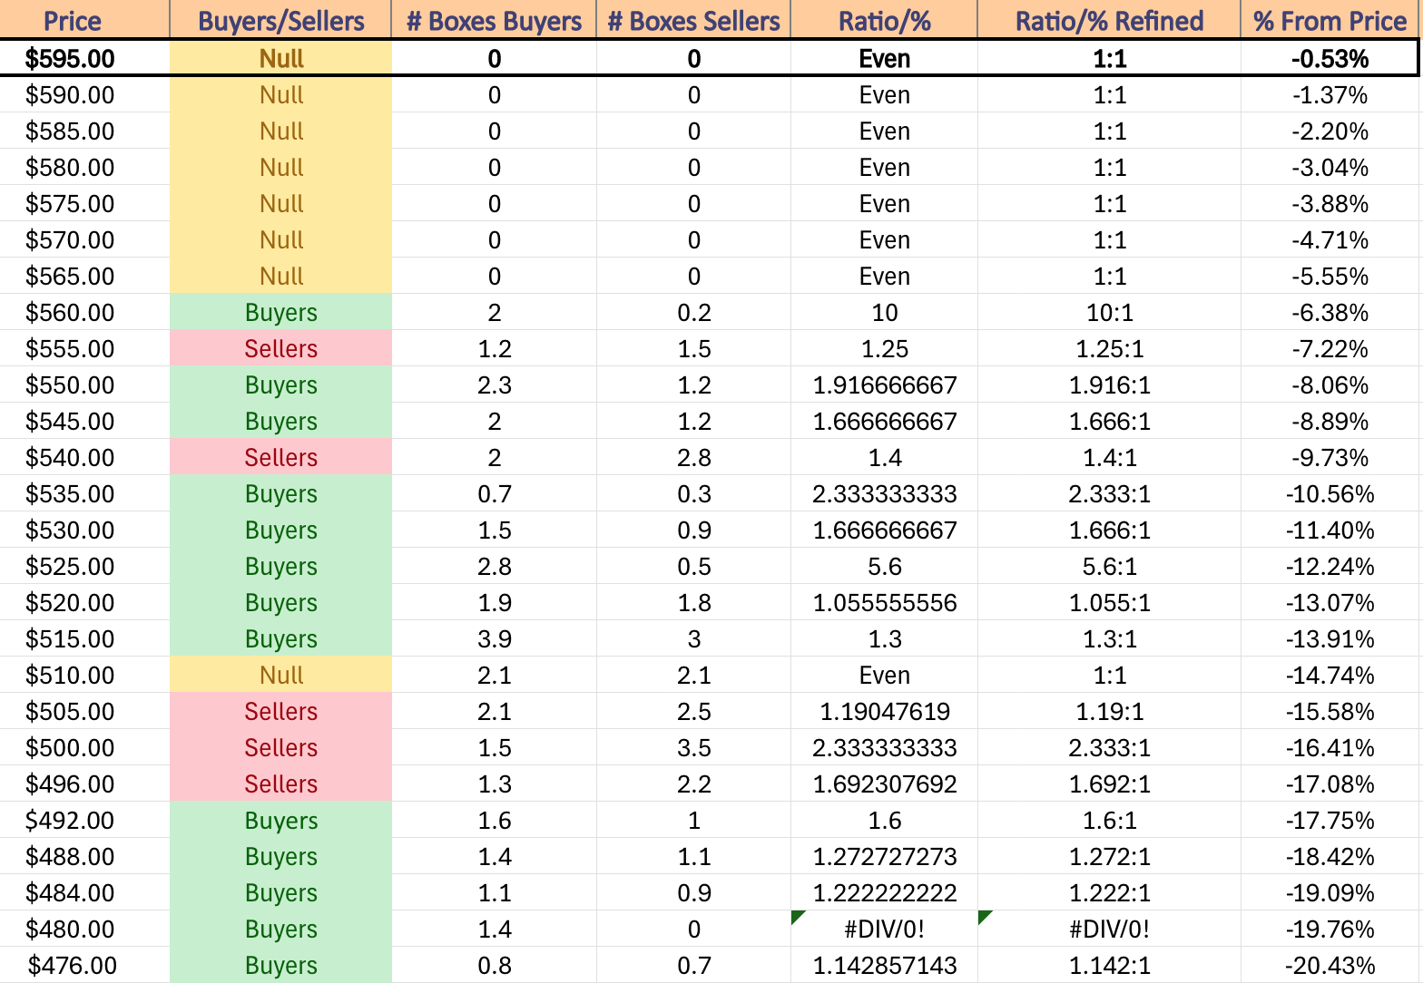Viewport: 1423px width, 983px height.
Task: Select the # Boxes Sellers header cell
Action: click(693, 20)
